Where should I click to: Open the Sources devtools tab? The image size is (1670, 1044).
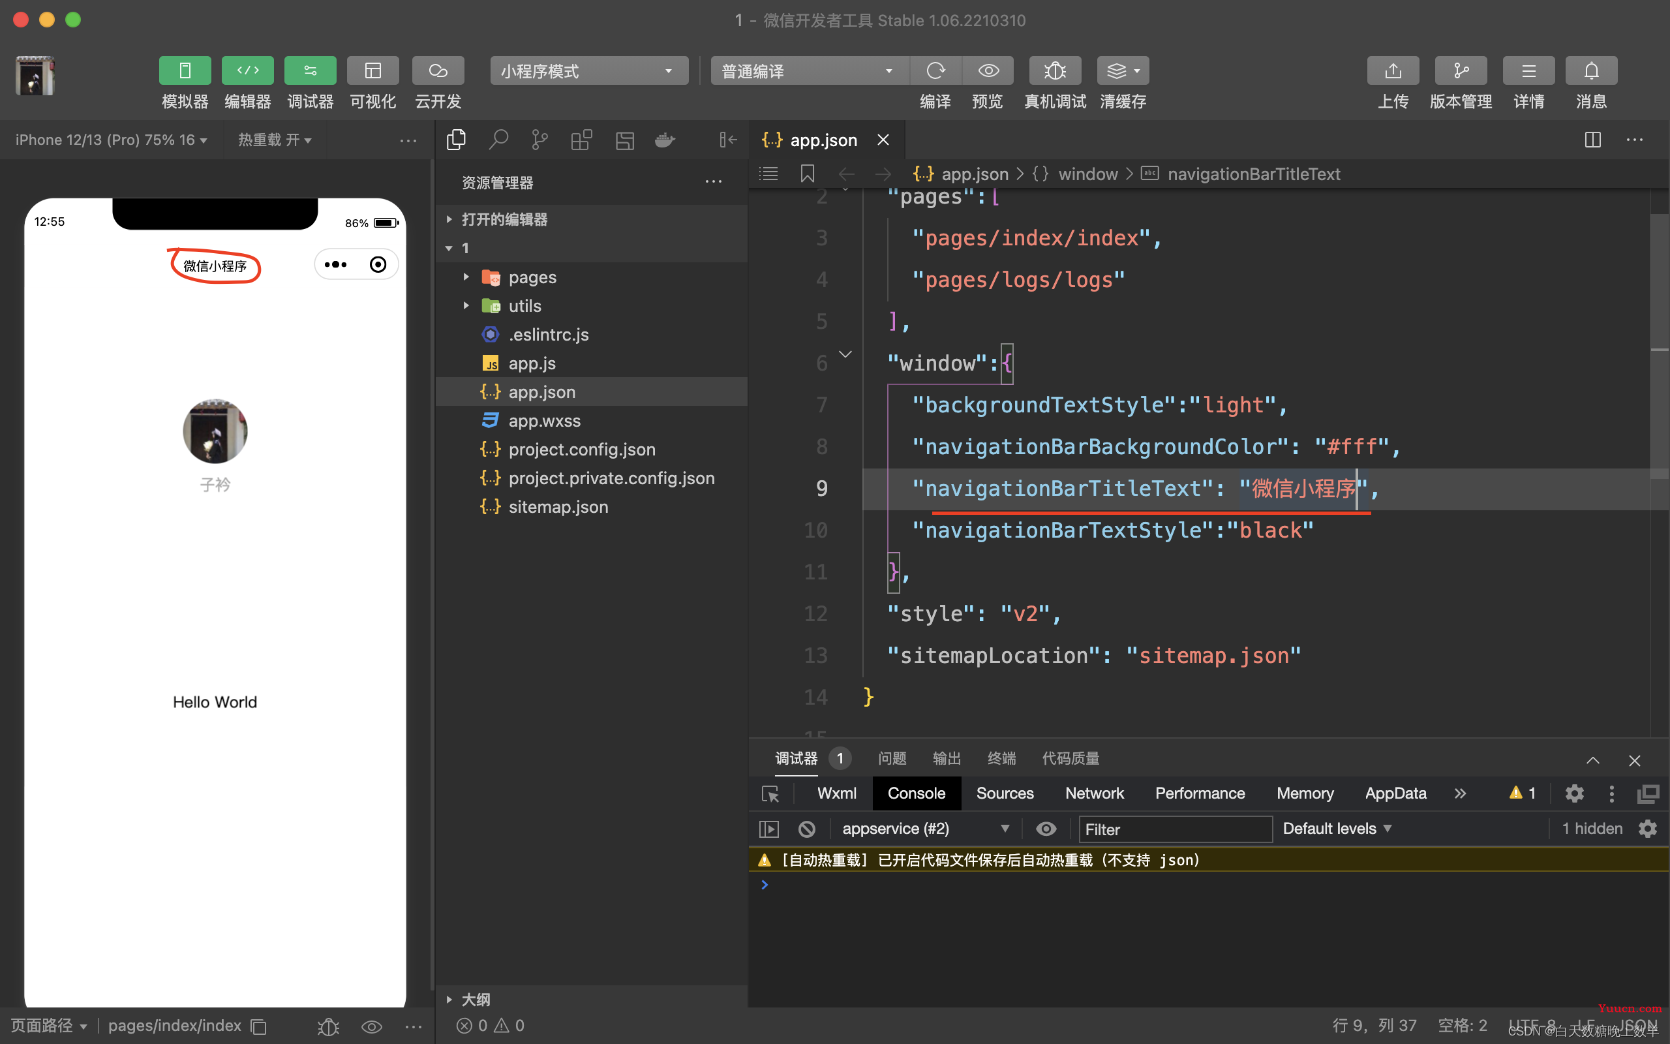(1005, 793)
